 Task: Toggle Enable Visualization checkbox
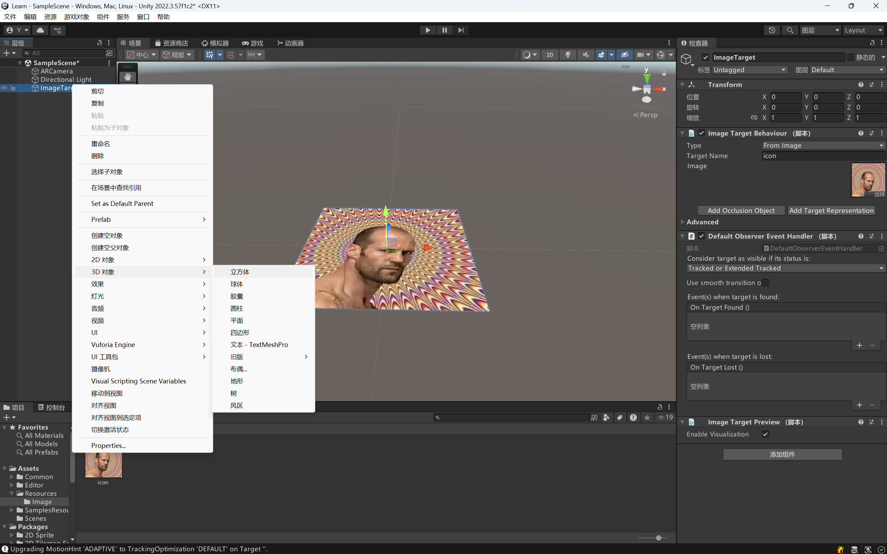[x=765, y=434]
